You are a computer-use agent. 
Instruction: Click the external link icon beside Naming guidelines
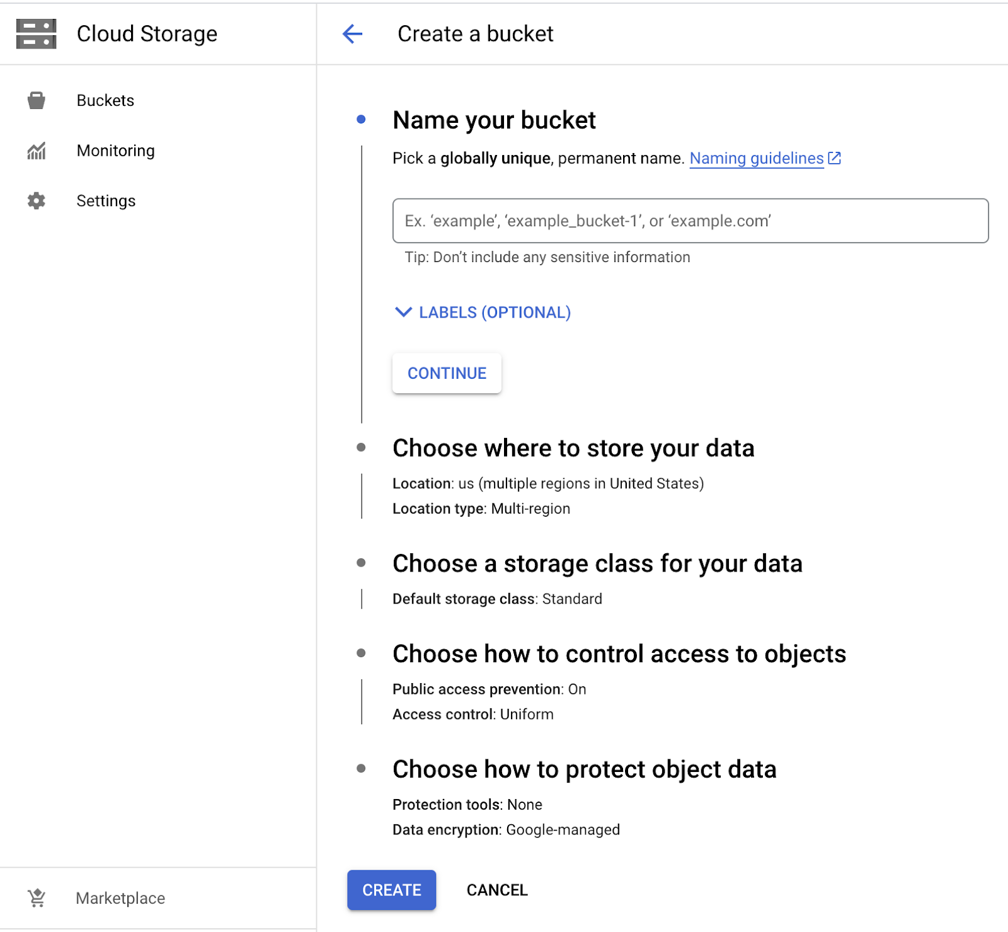tap(835, 158)
